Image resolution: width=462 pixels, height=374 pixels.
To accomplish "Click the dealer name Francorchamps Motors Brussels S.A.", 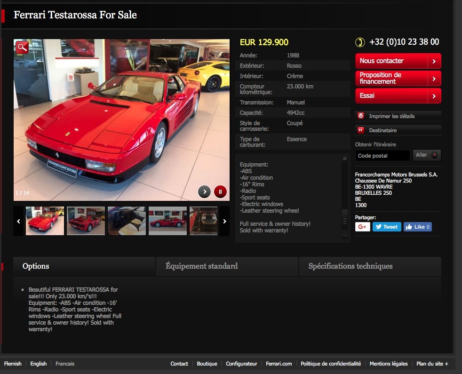I will pos(396,175).
